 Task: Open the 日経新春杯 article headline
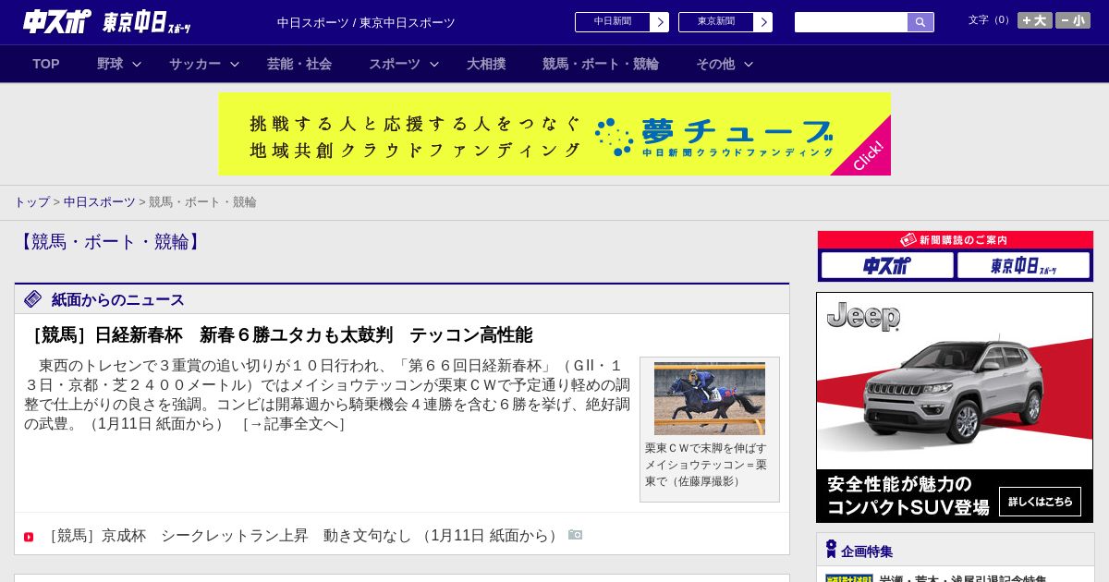(278, 334)
